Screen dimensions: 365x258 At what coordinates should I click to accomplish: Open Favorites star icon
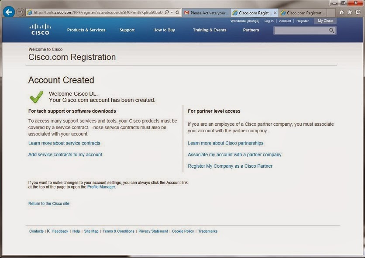(350, 12)
